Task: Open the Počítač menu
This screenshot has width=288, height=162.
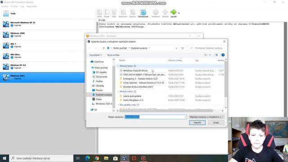Action: 14,6
